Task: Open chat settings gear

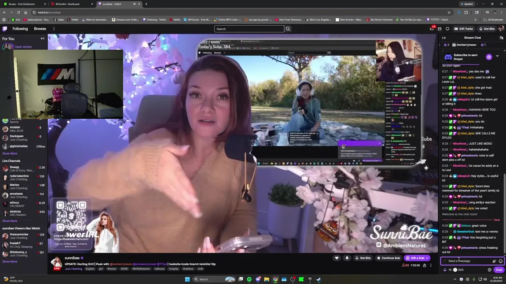Action: click(489, 270)
